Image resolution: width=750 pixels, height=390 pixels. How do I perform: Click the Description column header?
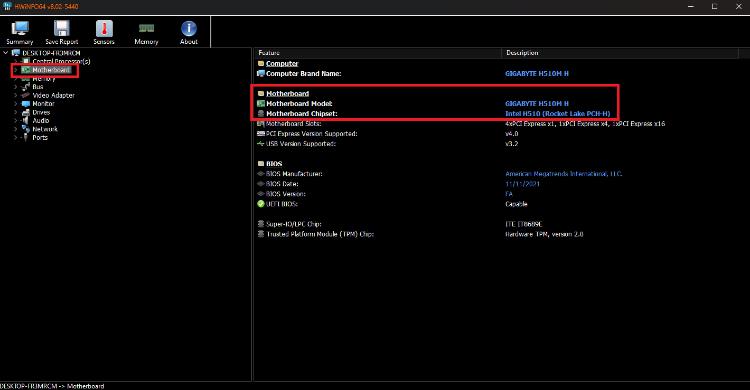522,53
